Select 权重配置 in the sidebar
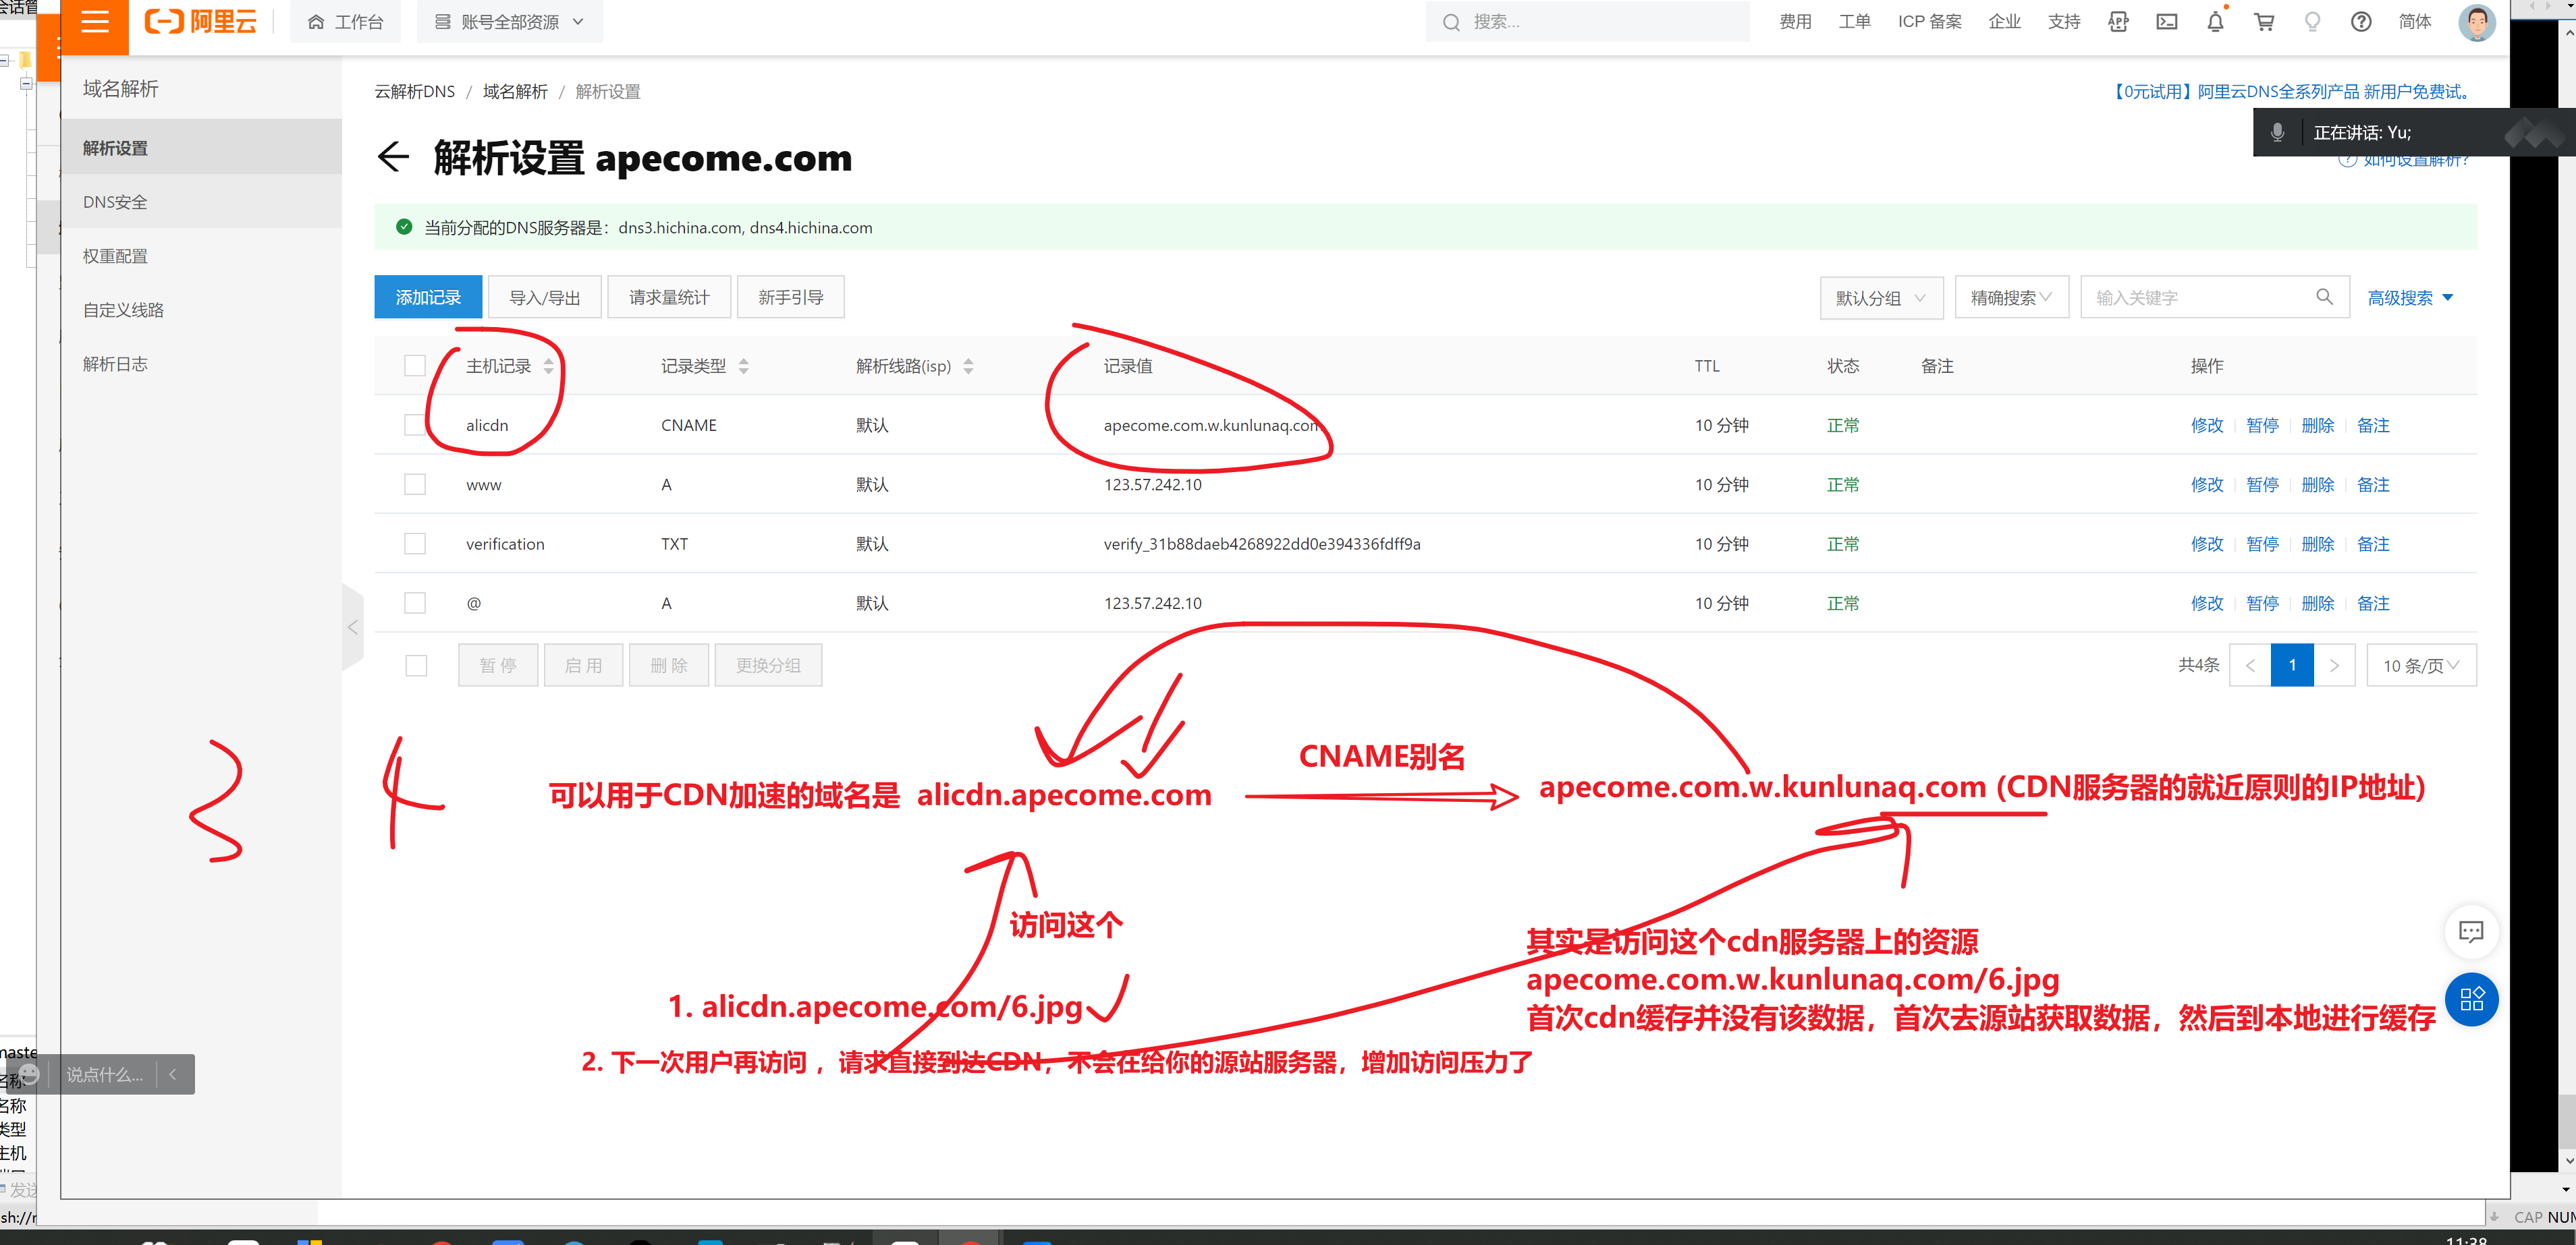 point(202,256)
